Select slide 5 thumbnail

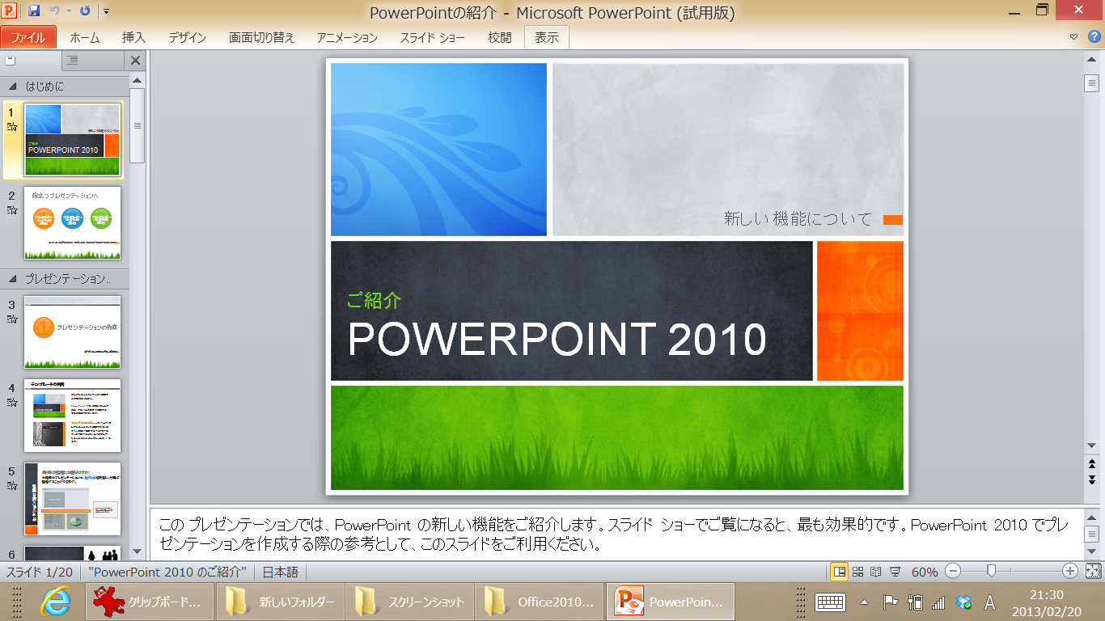(73, 498)
